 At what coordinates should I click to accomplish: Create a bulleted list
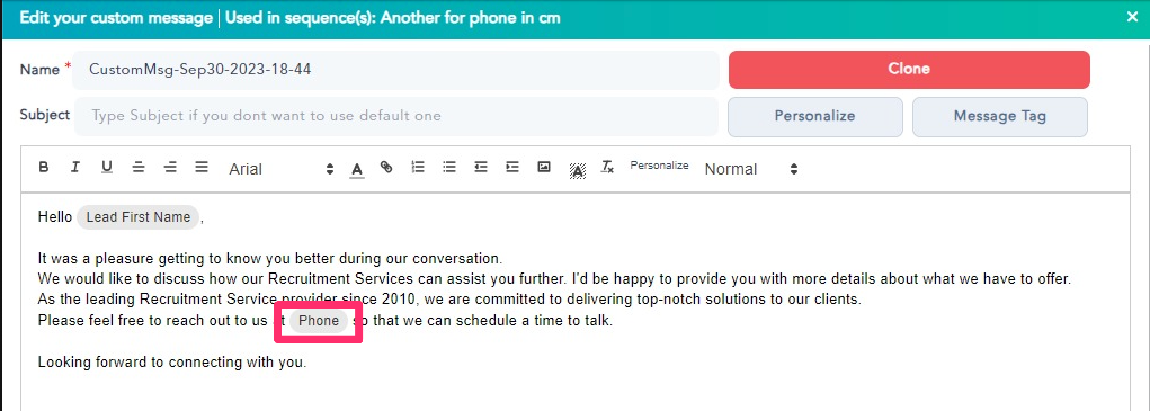(449, 167)
